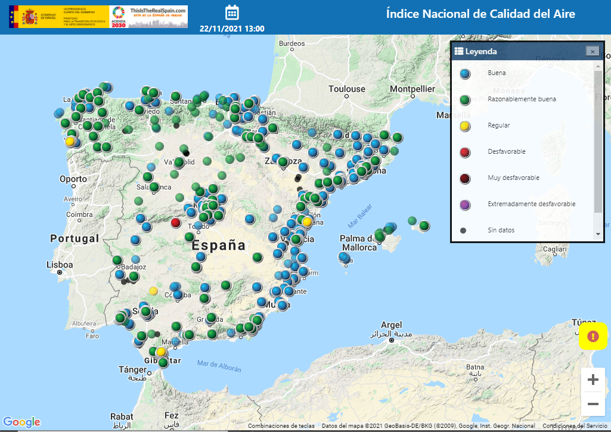Click the Extremadamente desfavorable legend label

click(532, 204)
